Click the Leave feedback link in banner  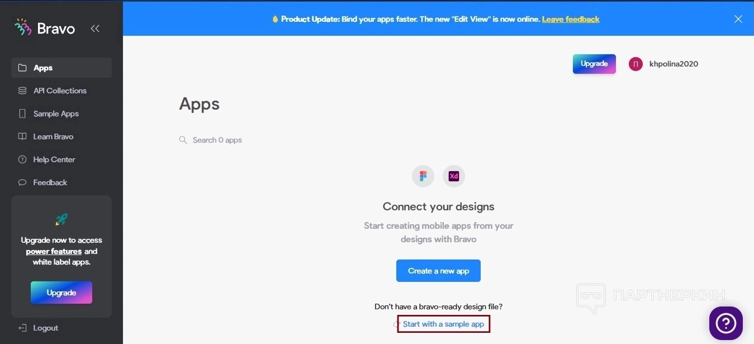(x=571, y=19)
